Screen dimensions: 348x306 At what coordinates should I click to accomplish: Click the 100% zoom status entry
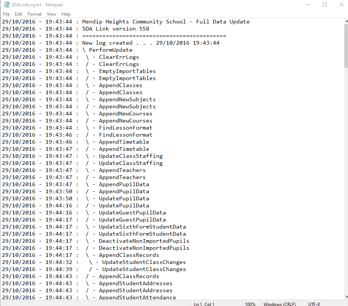click(250, 304)
